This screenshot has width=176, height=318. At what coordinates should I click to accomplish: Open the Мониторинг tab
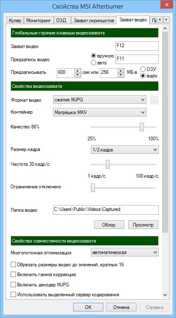click(x=38, y=21)
